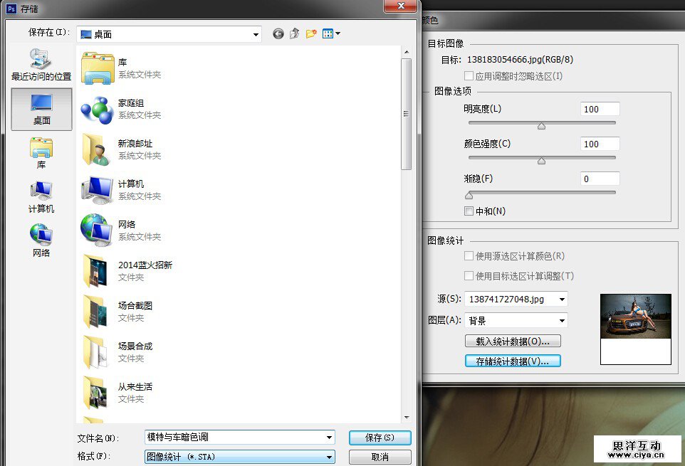685x466 pixels.
Task: Open the 图层 layer dropdown
Action: 562,321
